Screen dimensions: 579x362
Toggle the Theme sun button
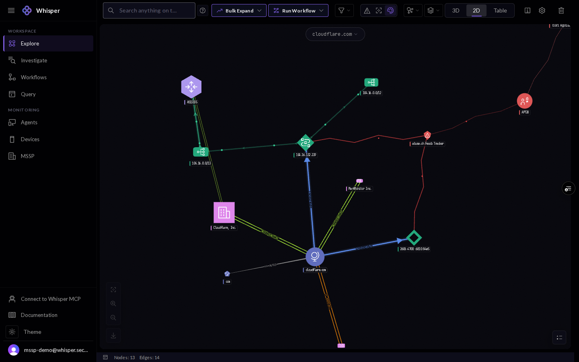pos(12,332)
